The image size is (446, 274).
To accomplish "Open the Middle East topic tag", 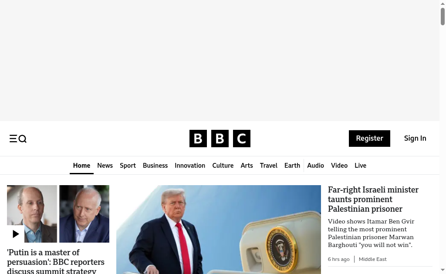I will [x=373, y=259].
